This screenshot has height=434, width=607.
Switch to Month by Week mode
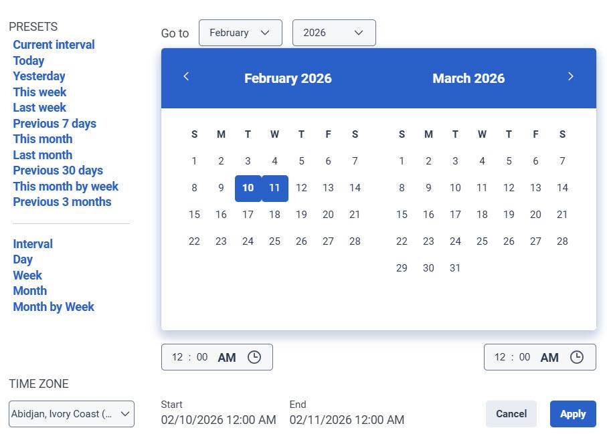pyautogui.click(x=54, y=306)
